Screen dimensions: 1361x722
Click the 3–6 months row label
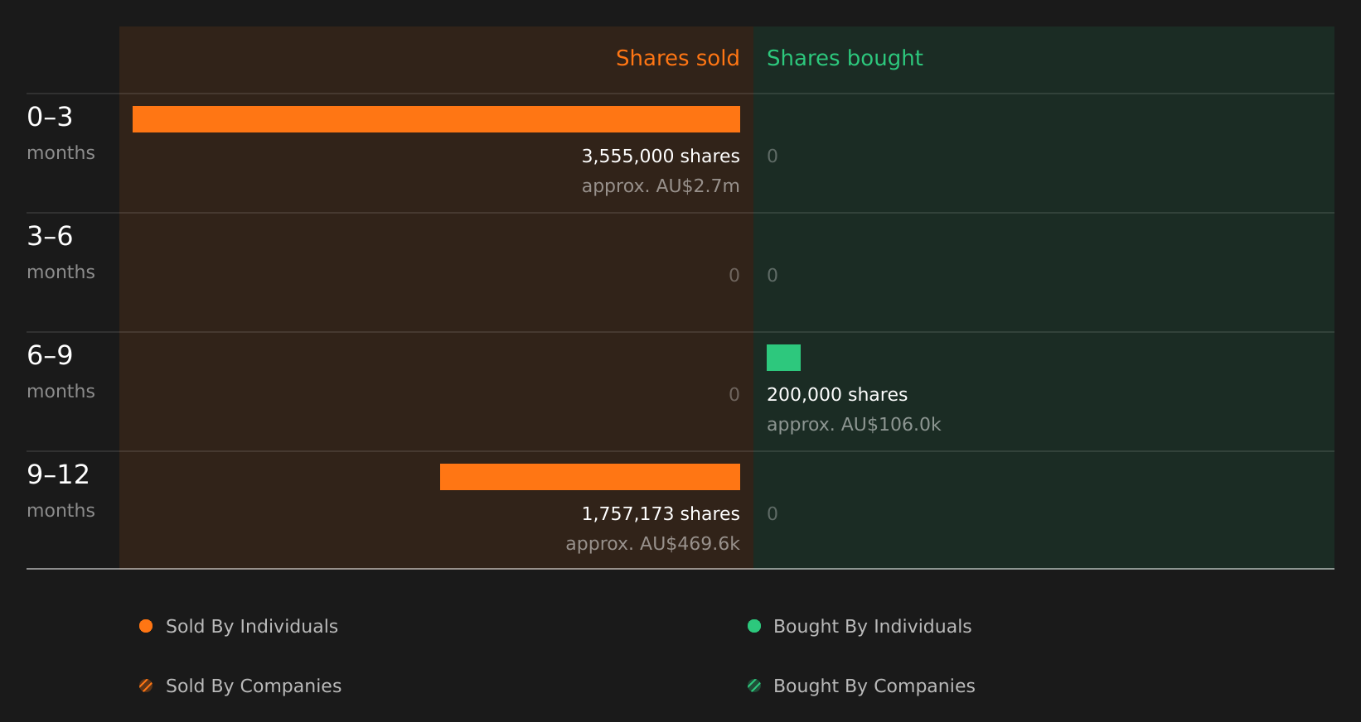coord(61,252)
